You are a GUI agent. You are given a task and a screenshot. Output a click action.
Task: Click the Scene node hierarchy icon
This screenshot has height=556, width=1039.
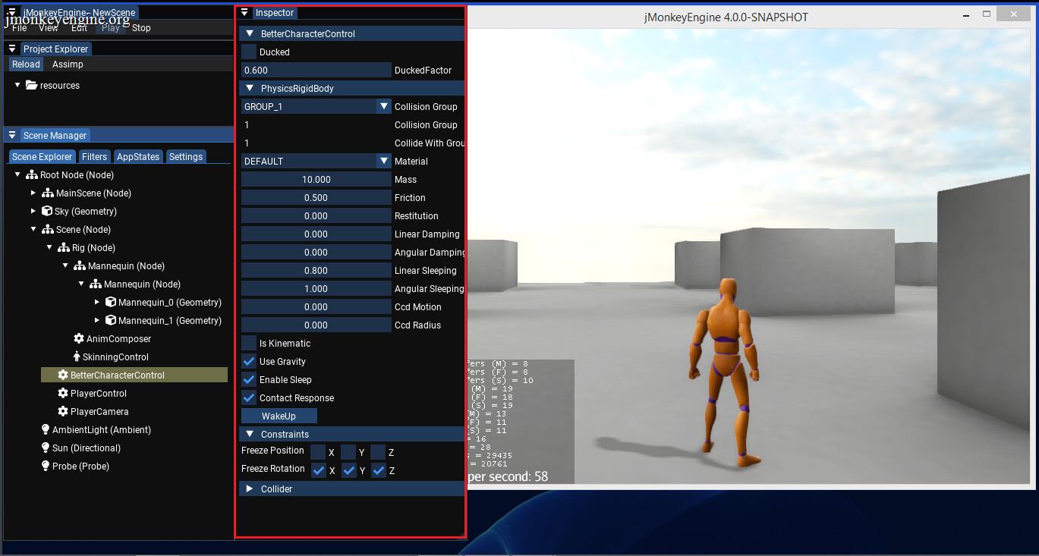coord(47,229)
